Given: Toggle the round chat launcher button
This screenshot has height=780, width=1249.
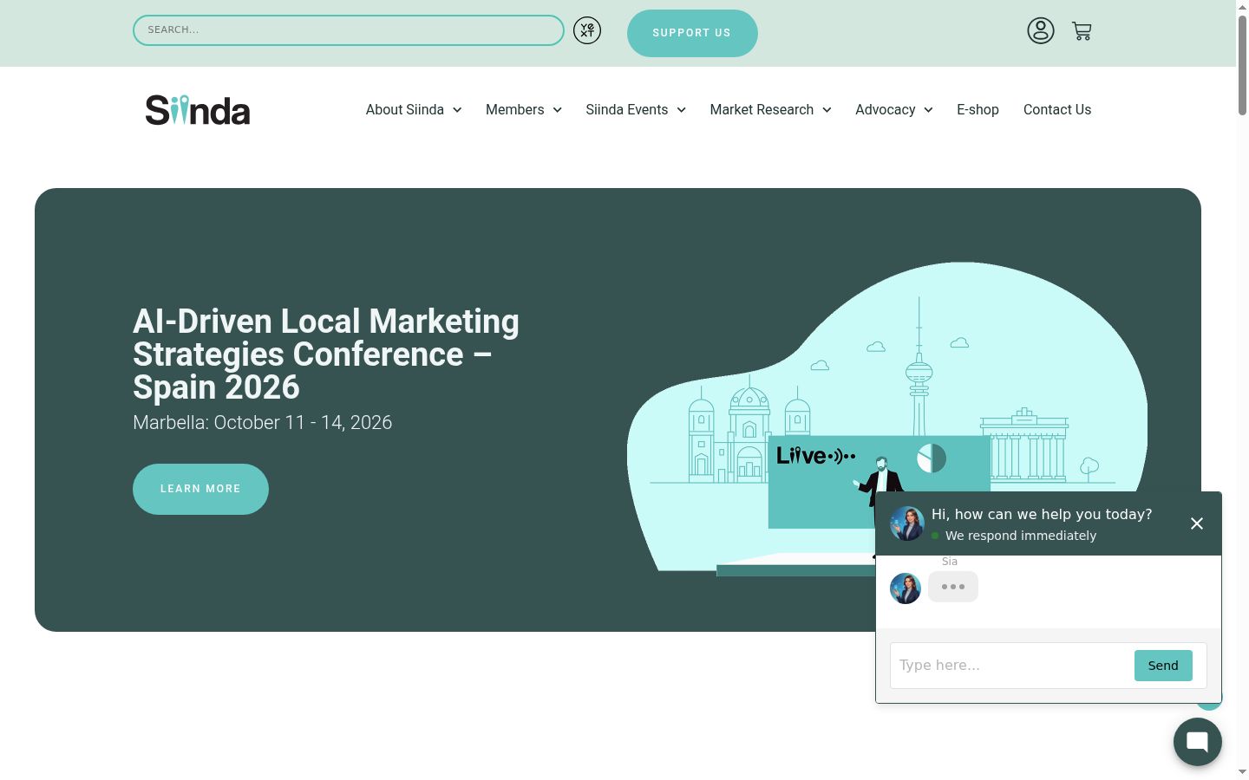Looking at the screenshot, I should (1198, 741).
